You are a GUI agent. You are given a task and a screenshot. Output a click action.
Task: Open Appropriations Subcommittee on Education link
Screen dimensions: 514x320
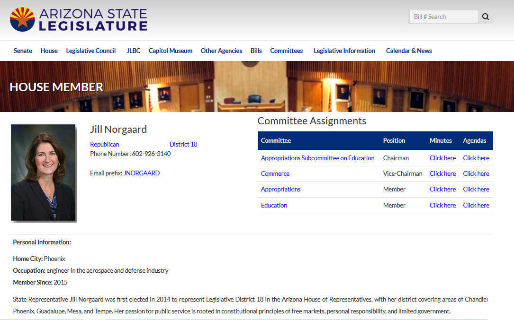[318, 158]
